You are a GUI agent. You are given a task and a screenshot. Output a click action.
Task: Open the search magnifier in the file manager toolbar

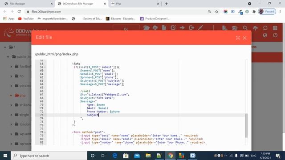click(x=245, y=28)
